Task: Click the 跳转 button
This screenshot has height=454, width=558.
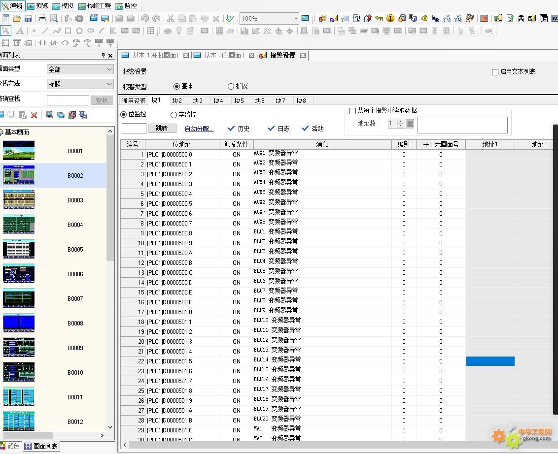Action: click(162, 129)
